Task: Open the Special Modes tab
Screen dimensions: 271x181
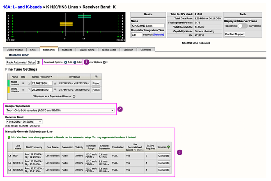Action: click(109, 49)
